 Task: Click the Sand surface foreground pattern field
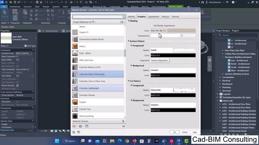173,50
